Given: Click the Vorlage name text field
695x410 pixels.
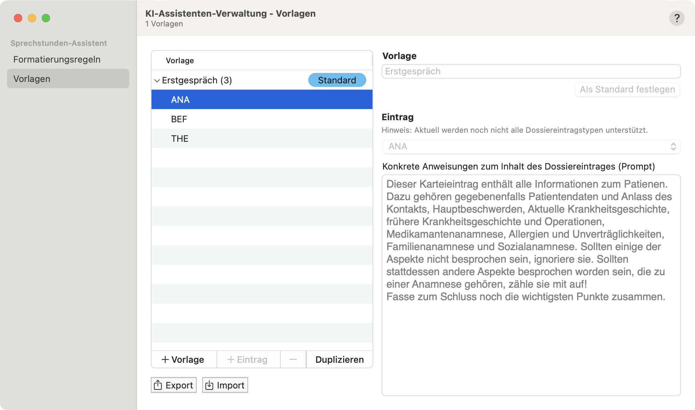Looking at the screenshot, I should point(531,72).
